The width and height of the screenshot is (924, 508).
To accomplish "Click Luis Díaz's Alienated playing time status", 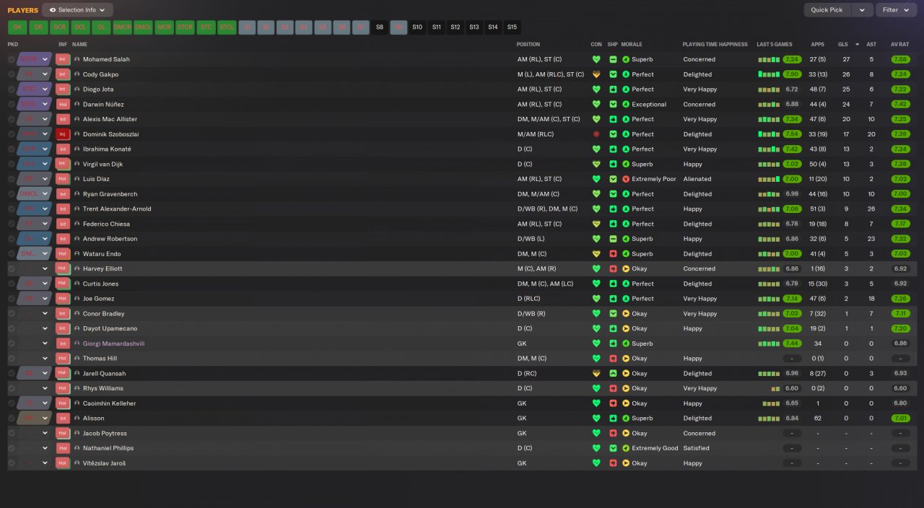I will [x=697, y=179].
